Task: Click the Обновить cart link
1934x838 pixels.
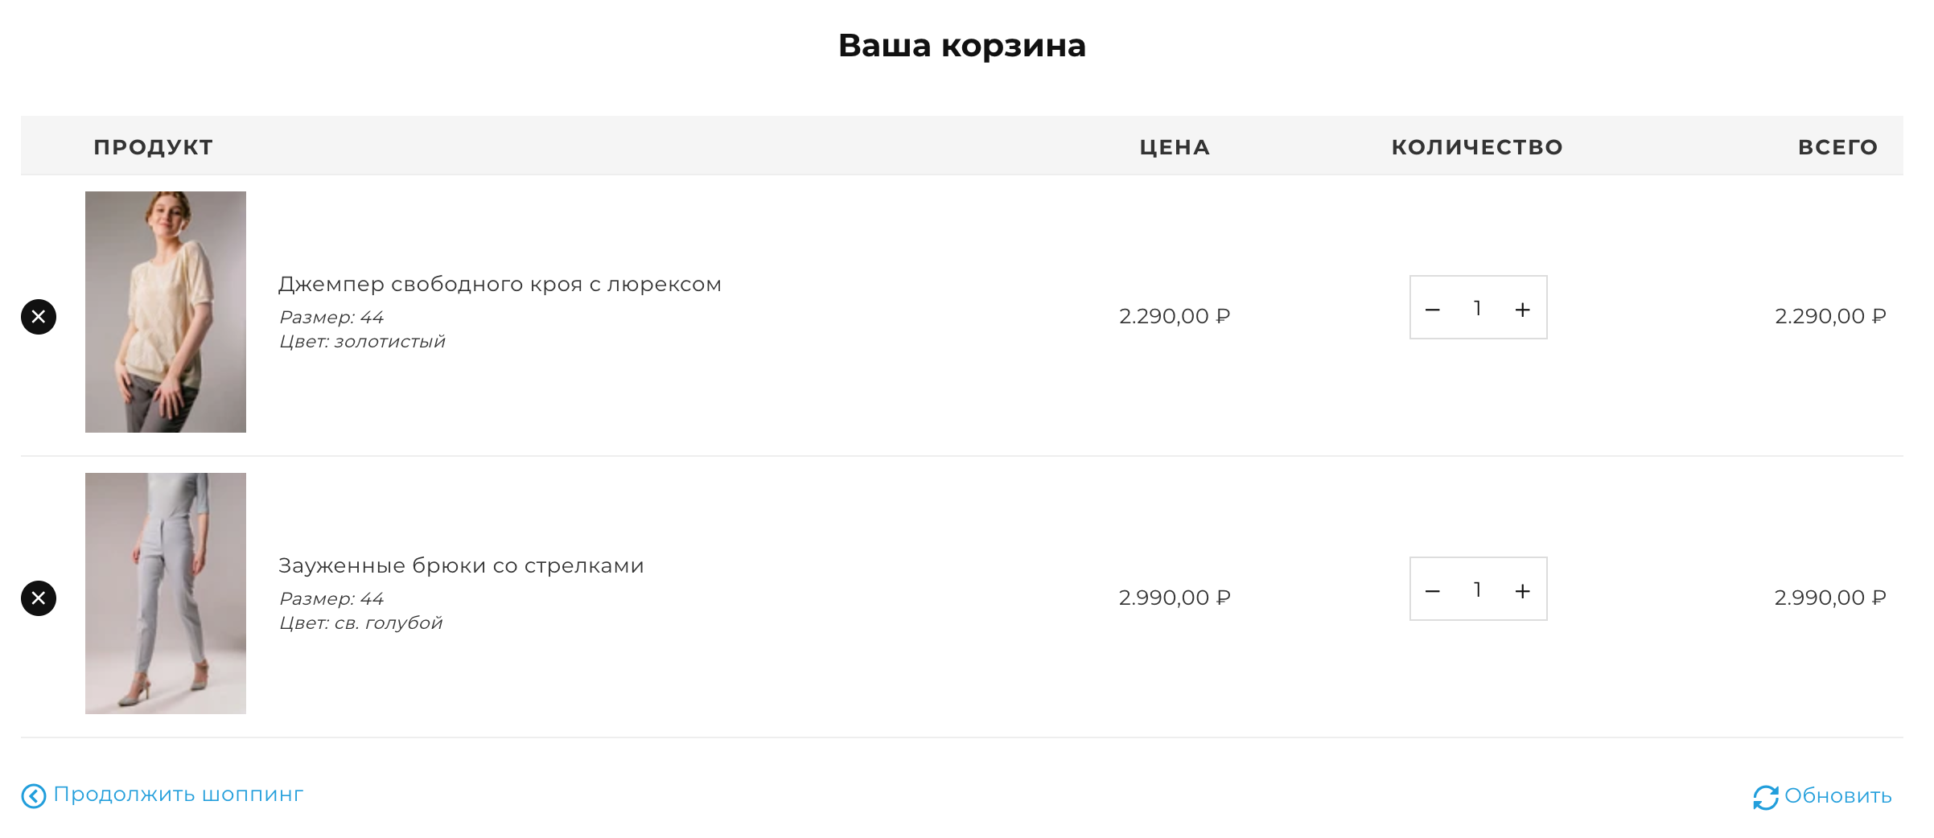Action: 1838,796
